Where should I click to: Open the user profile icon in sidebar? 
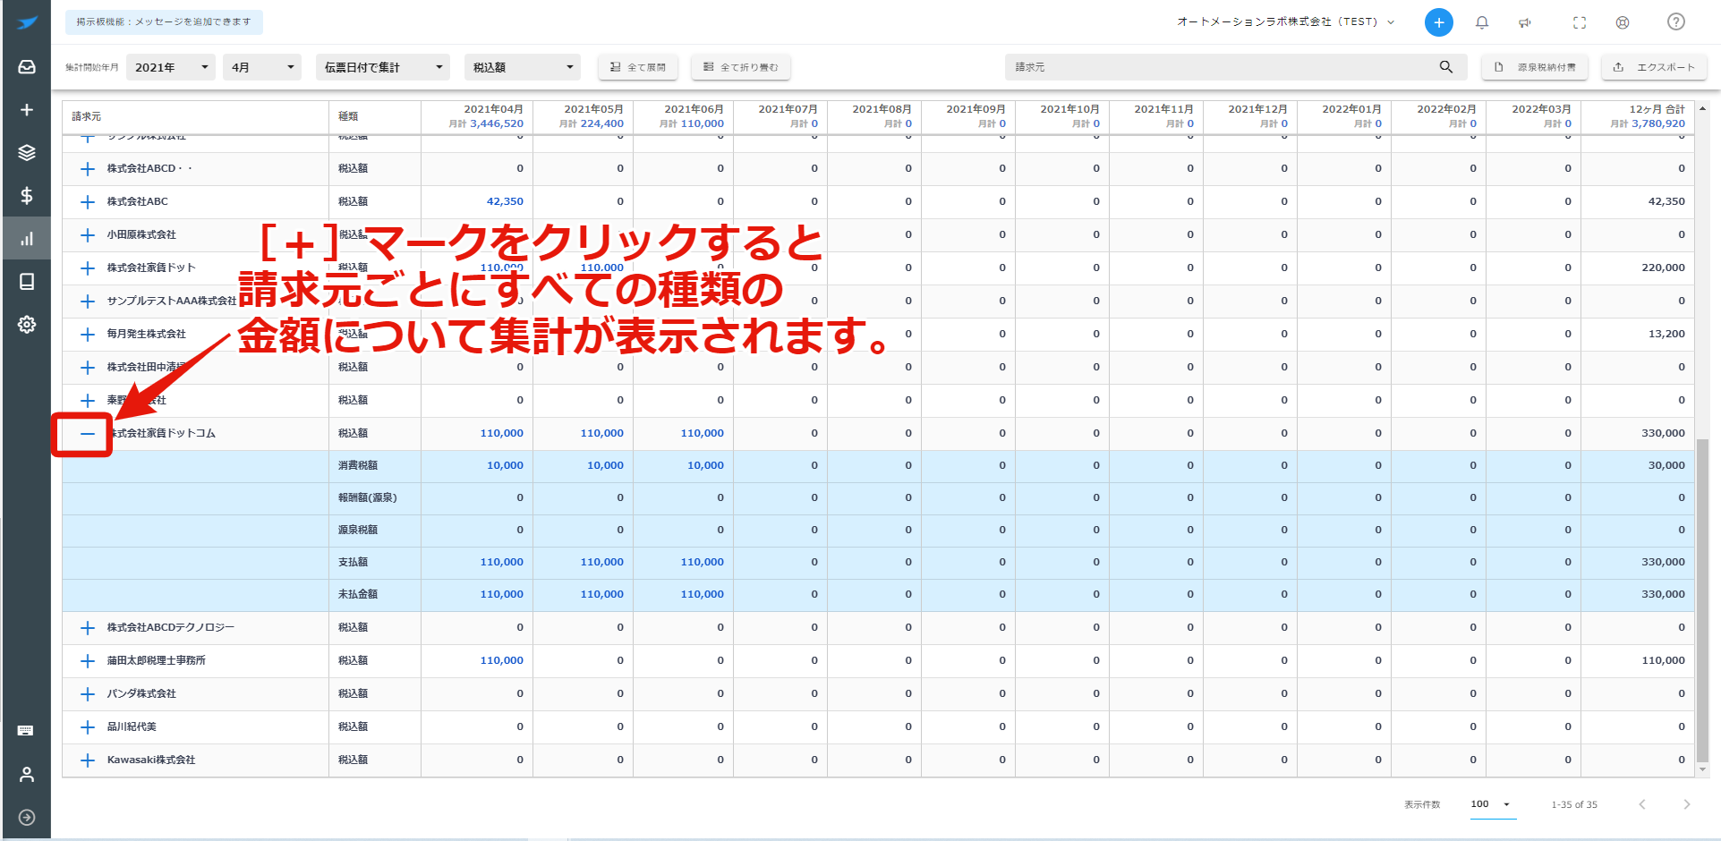click(x=27, y=774)
